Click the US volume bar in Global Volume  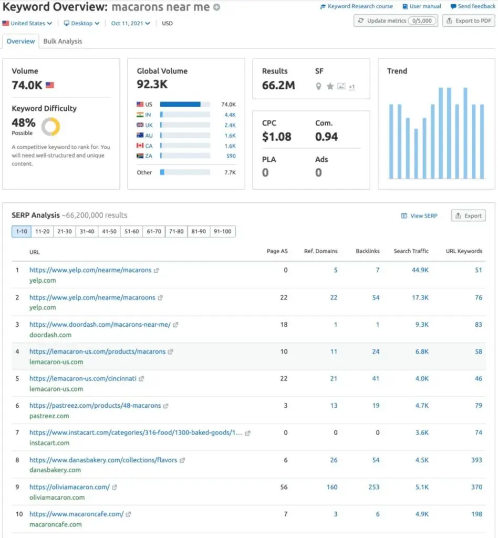tap(180, 105)
